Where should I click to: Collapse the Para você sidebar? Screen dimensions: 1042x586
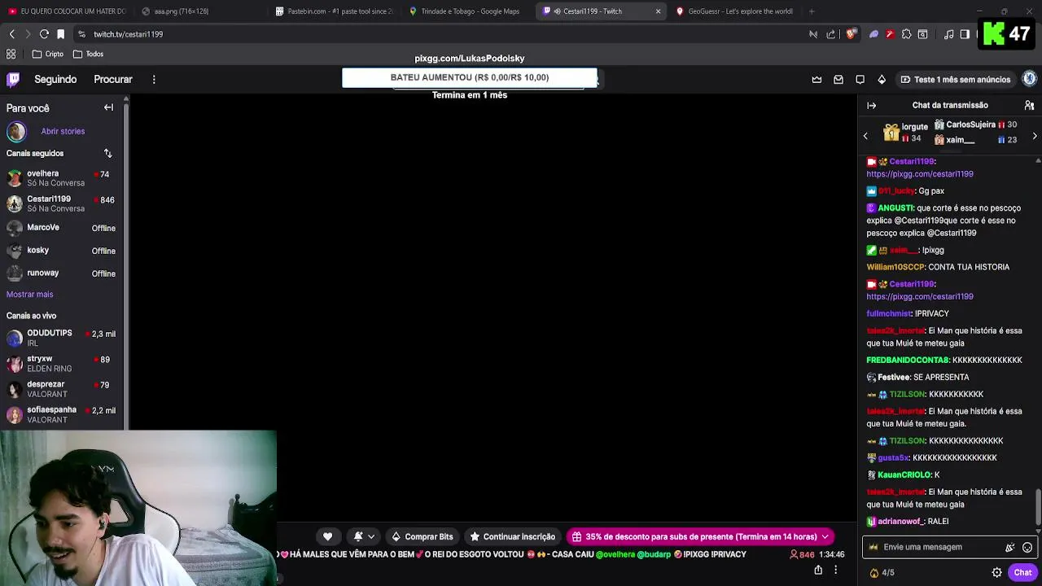click(108, 107)
